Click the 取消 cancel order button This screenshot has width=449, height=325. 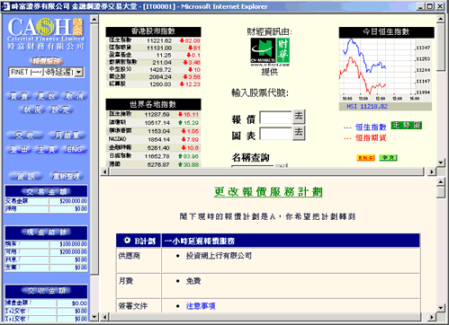pos(74,96)
